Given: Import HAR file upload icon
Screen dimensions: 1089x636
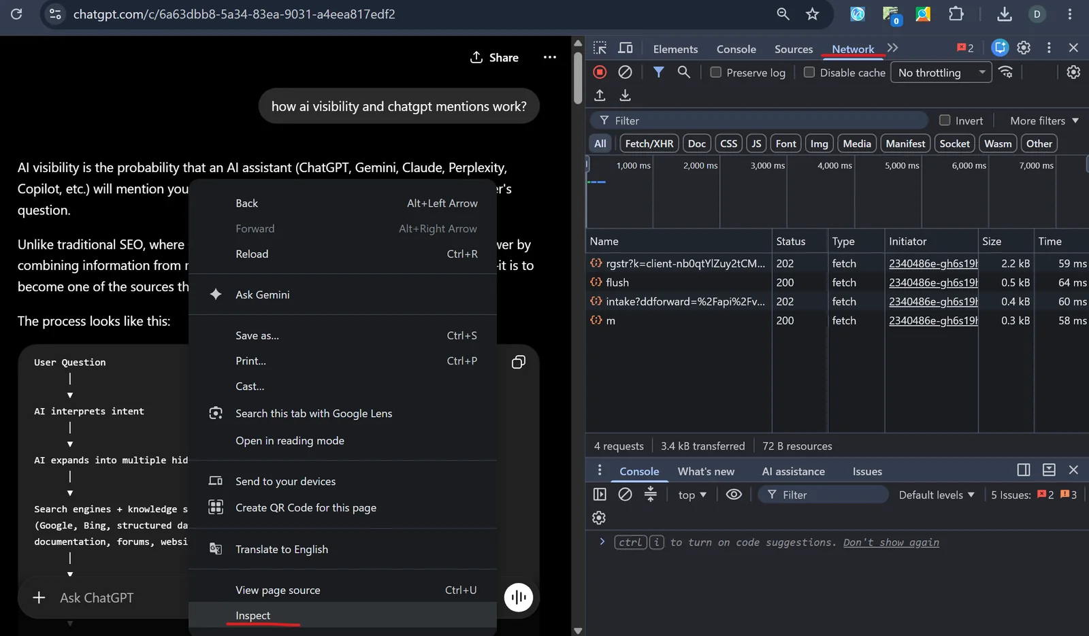Looking at the screenshot, I should 600,95.
